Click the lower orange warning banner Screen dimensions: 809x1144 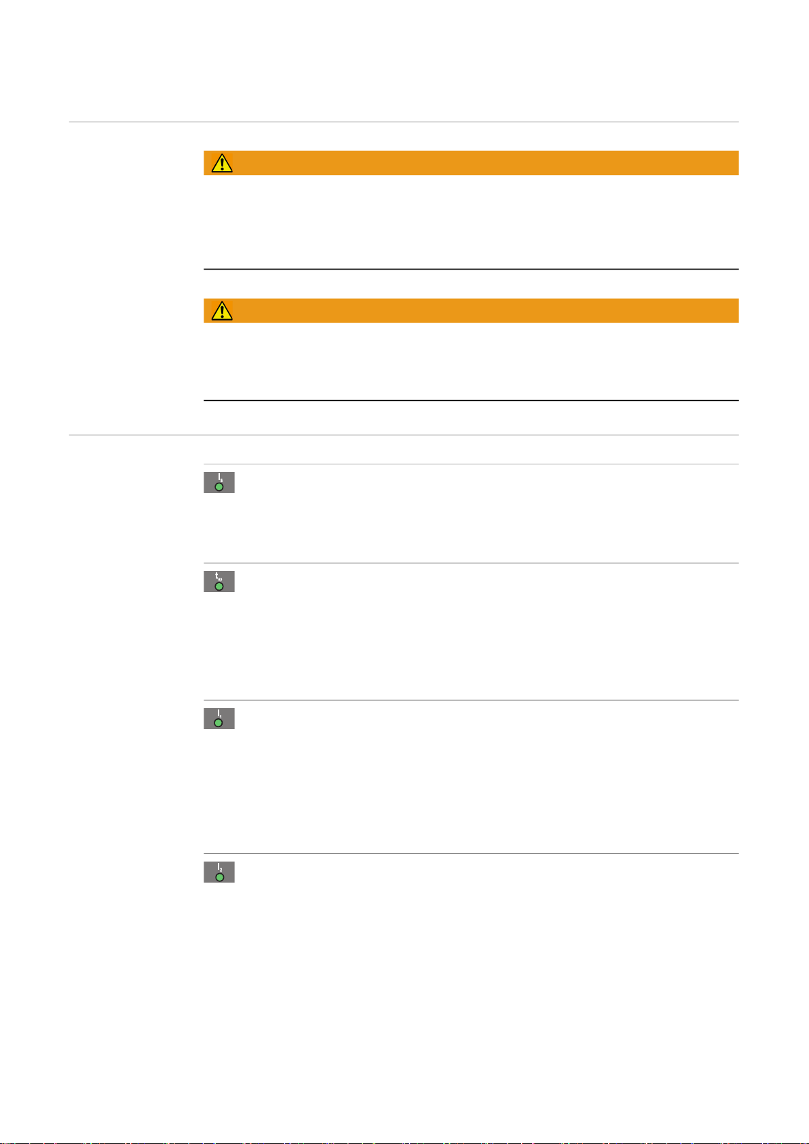click(x=471, y=310)
